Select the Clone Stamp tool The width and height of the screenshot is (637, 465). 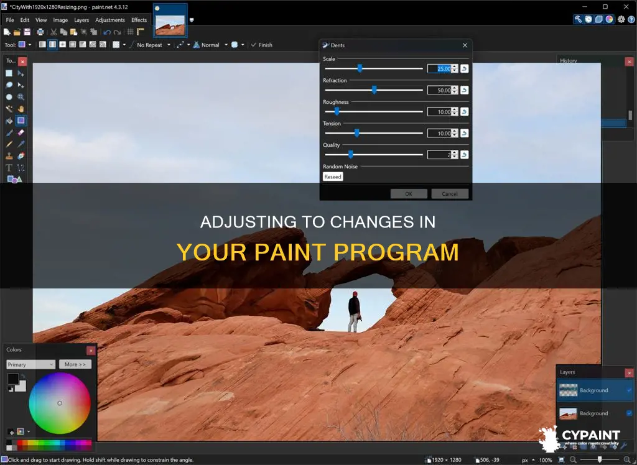(x=9, y=156)
